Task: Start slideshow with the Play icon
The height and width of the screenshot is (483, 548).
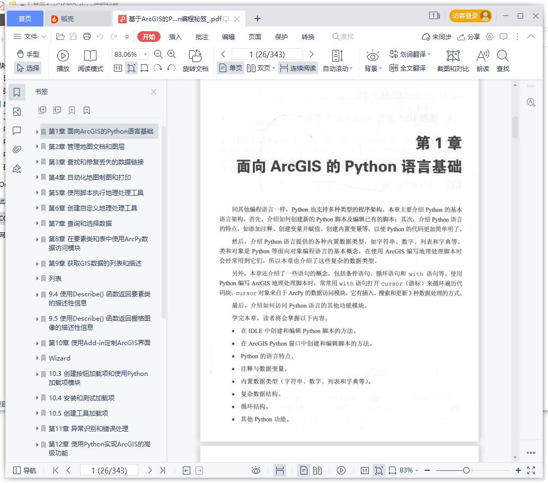Action: pos(63,61)
